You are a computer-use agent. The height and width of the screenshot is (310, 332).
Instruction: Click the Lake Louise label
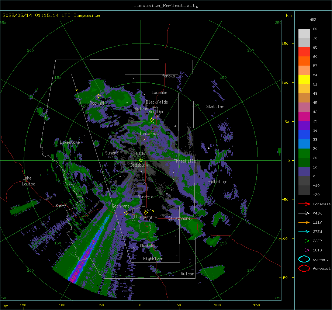coord(28,181)
